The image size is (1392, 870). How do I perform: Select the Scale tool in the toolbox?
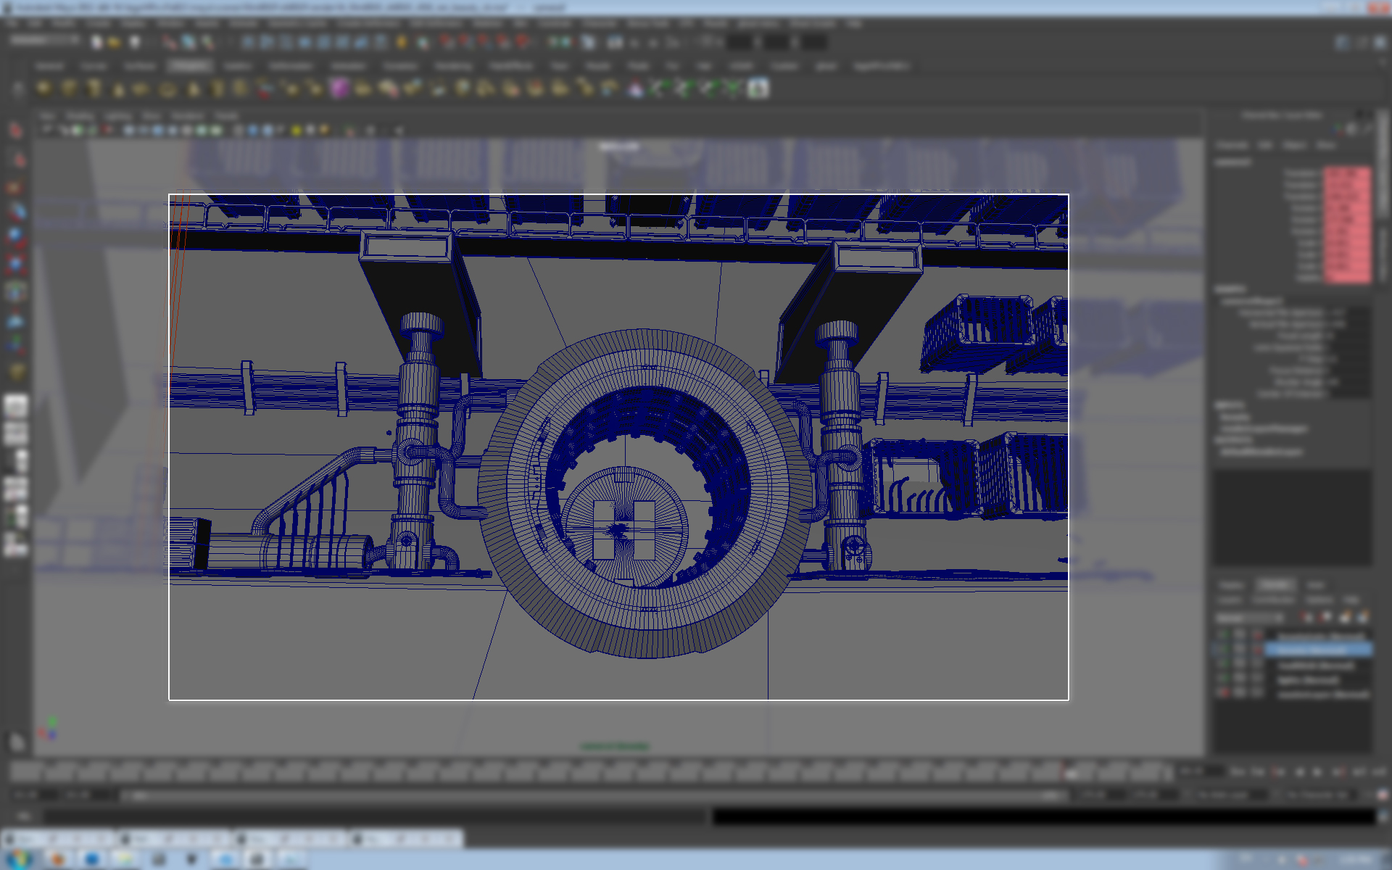16,264
